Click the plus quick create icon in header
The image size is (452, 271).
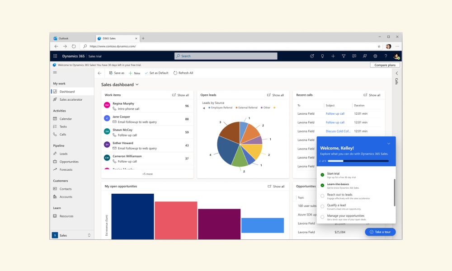pos(333,56)
